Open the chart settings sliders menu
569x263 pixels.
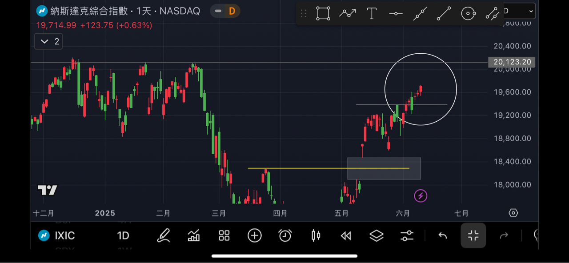coord(407,235)
